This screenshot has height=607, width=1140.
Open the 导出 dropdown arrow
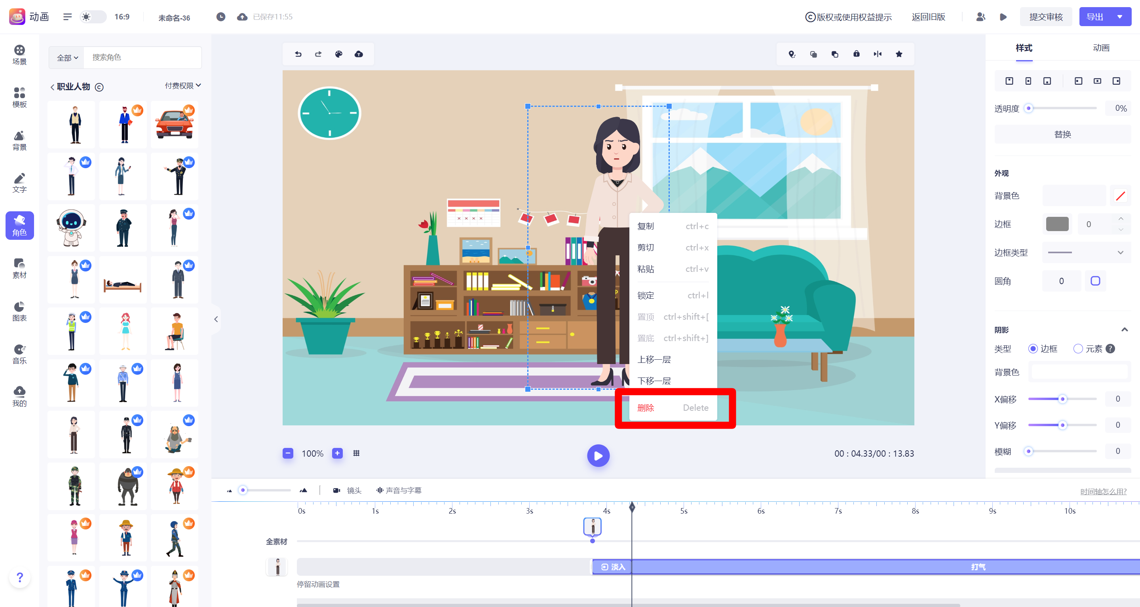point(1120,17)
